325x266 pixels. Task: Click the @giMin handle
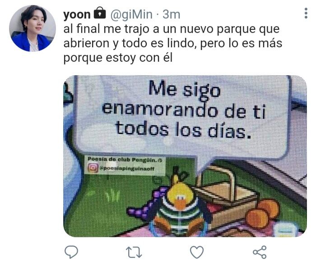click(131, 14)
